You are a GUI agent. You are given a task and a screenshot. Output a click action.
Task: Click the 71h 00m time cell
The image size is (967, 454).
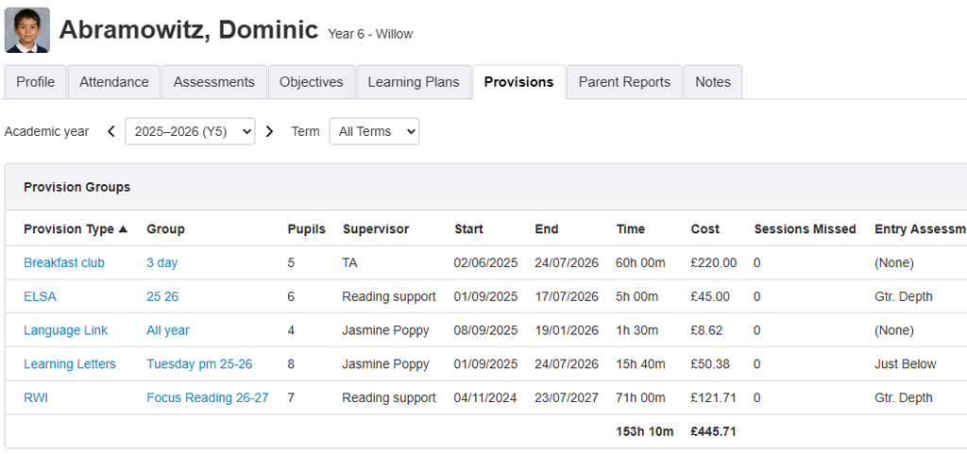[x=640, y=398]
